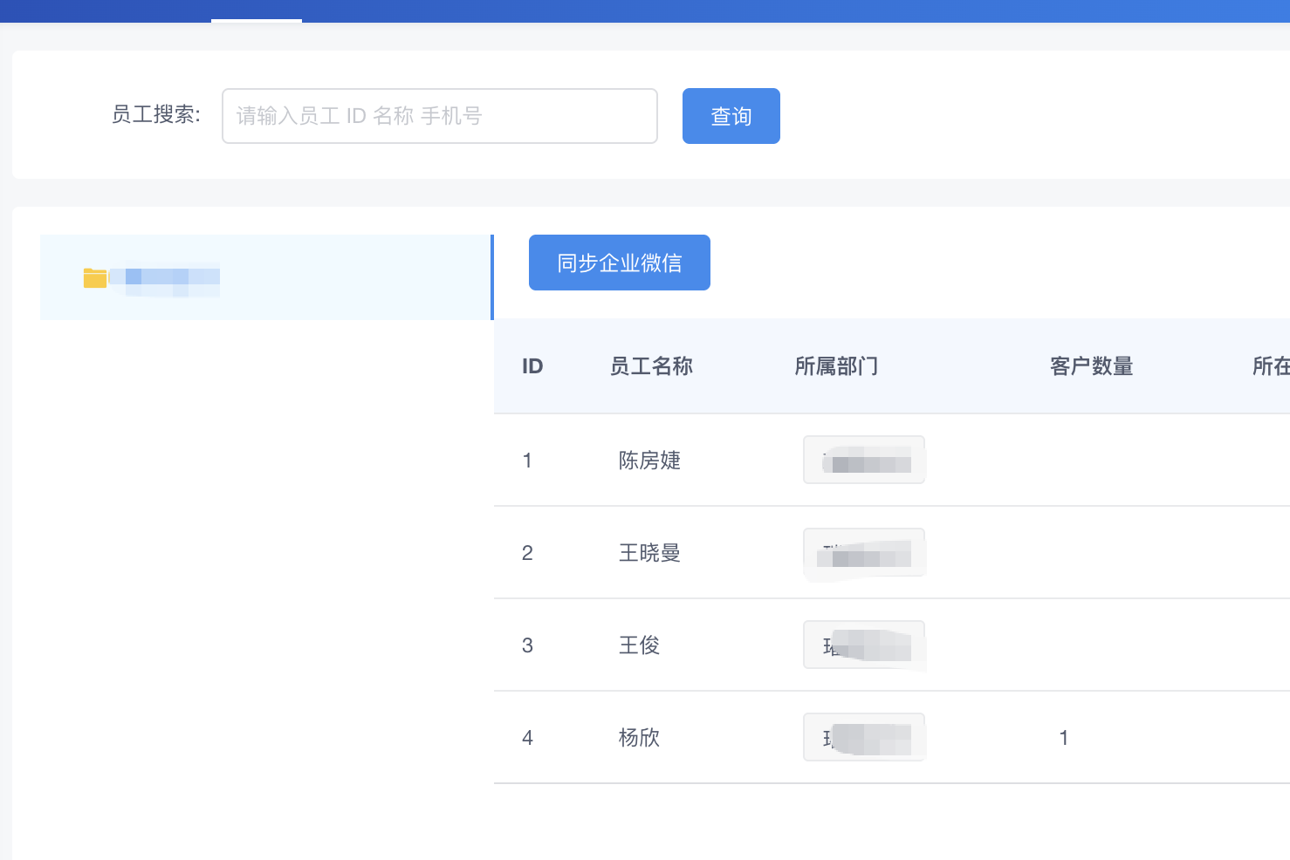Select the blurred department name in the tree
This screenshot has width=1290, height=860.
(x=171, y=278)
